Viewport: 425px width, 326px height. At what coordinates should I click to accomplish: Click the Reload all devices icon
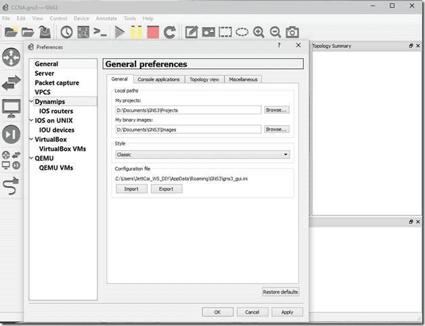tap(169, 32)
